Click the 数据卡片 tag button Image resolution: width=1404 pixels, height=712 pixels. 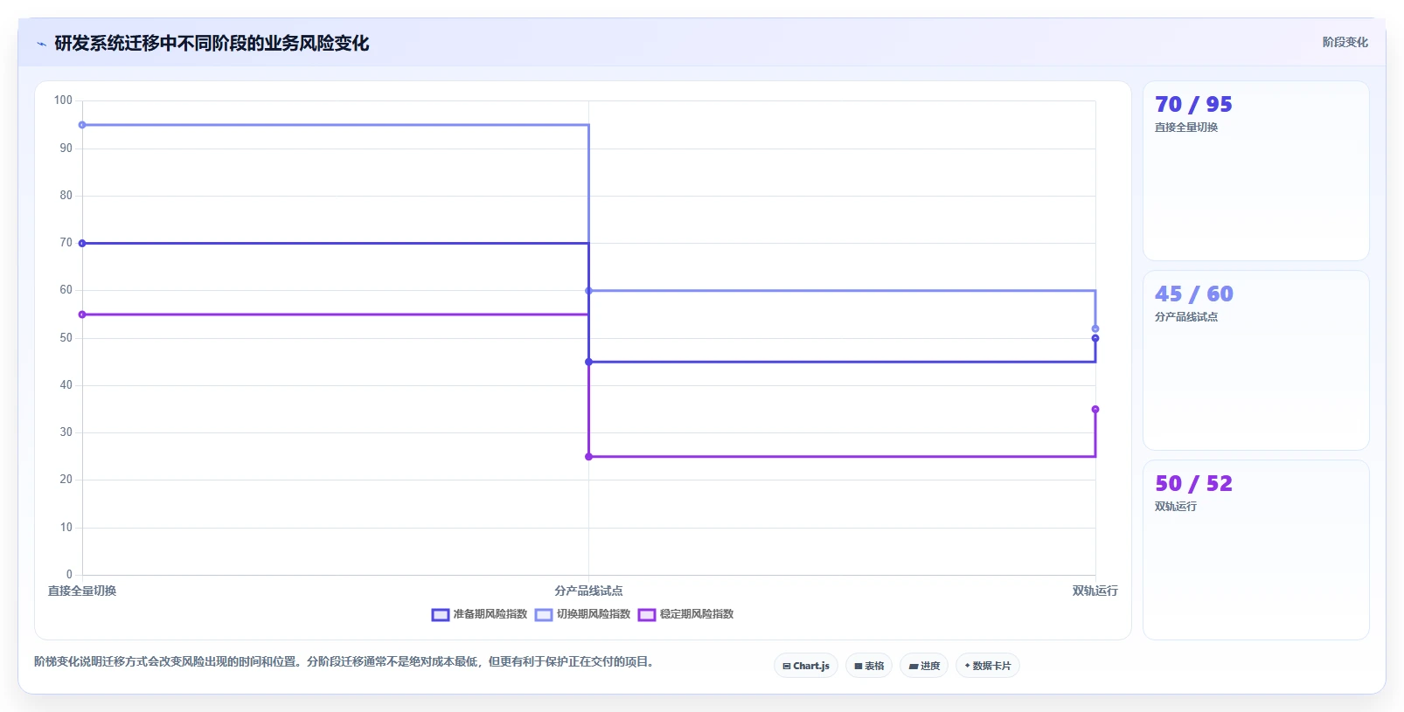pyautogui.click(x=988, y=666)
